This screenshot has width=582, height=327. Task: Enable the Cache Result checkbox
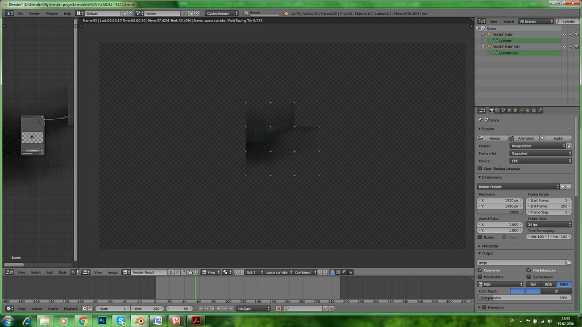pyautogui.click(x=529, y=277)
